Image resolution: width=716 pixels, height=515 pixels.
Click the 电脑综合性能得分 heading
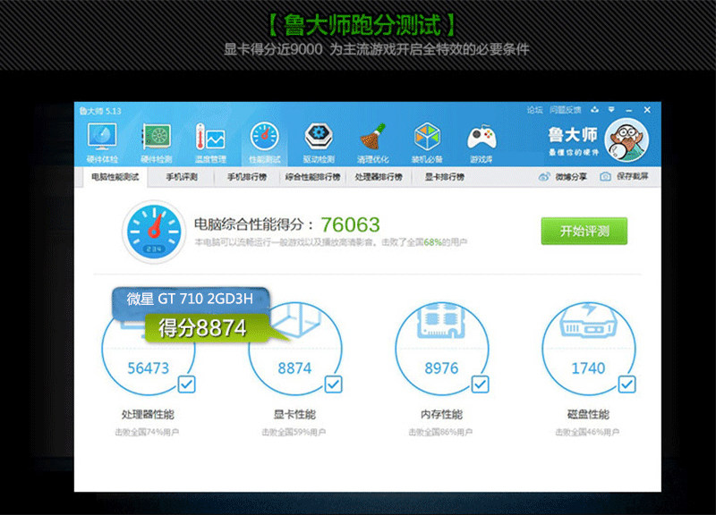coord(253,224)
